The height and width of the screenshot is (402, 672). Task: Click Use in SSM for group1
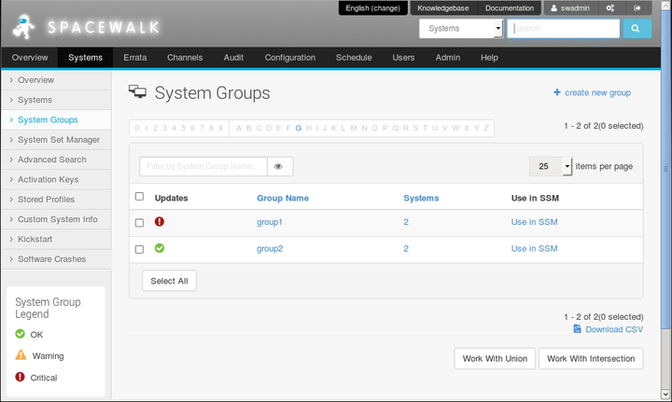(534, 222)
